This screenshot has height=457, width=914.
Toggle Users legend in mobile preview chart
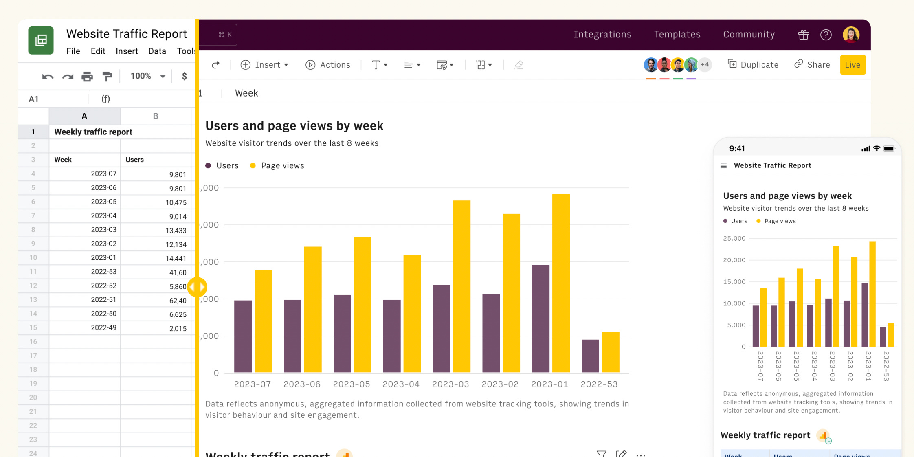pyautogui.click(x=735, y=221)
